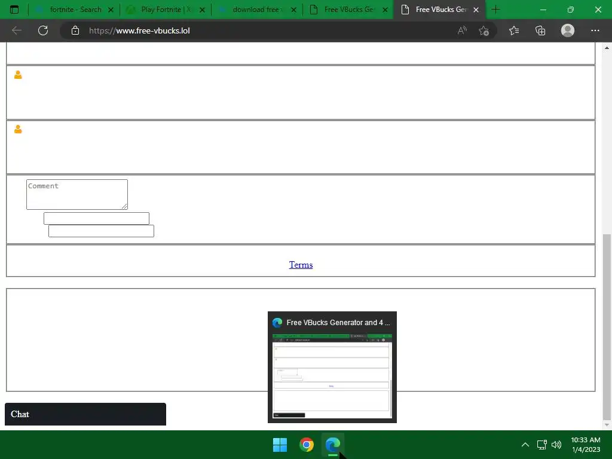Launch Google Chrome from the taskbar

(x=307, y=445)
